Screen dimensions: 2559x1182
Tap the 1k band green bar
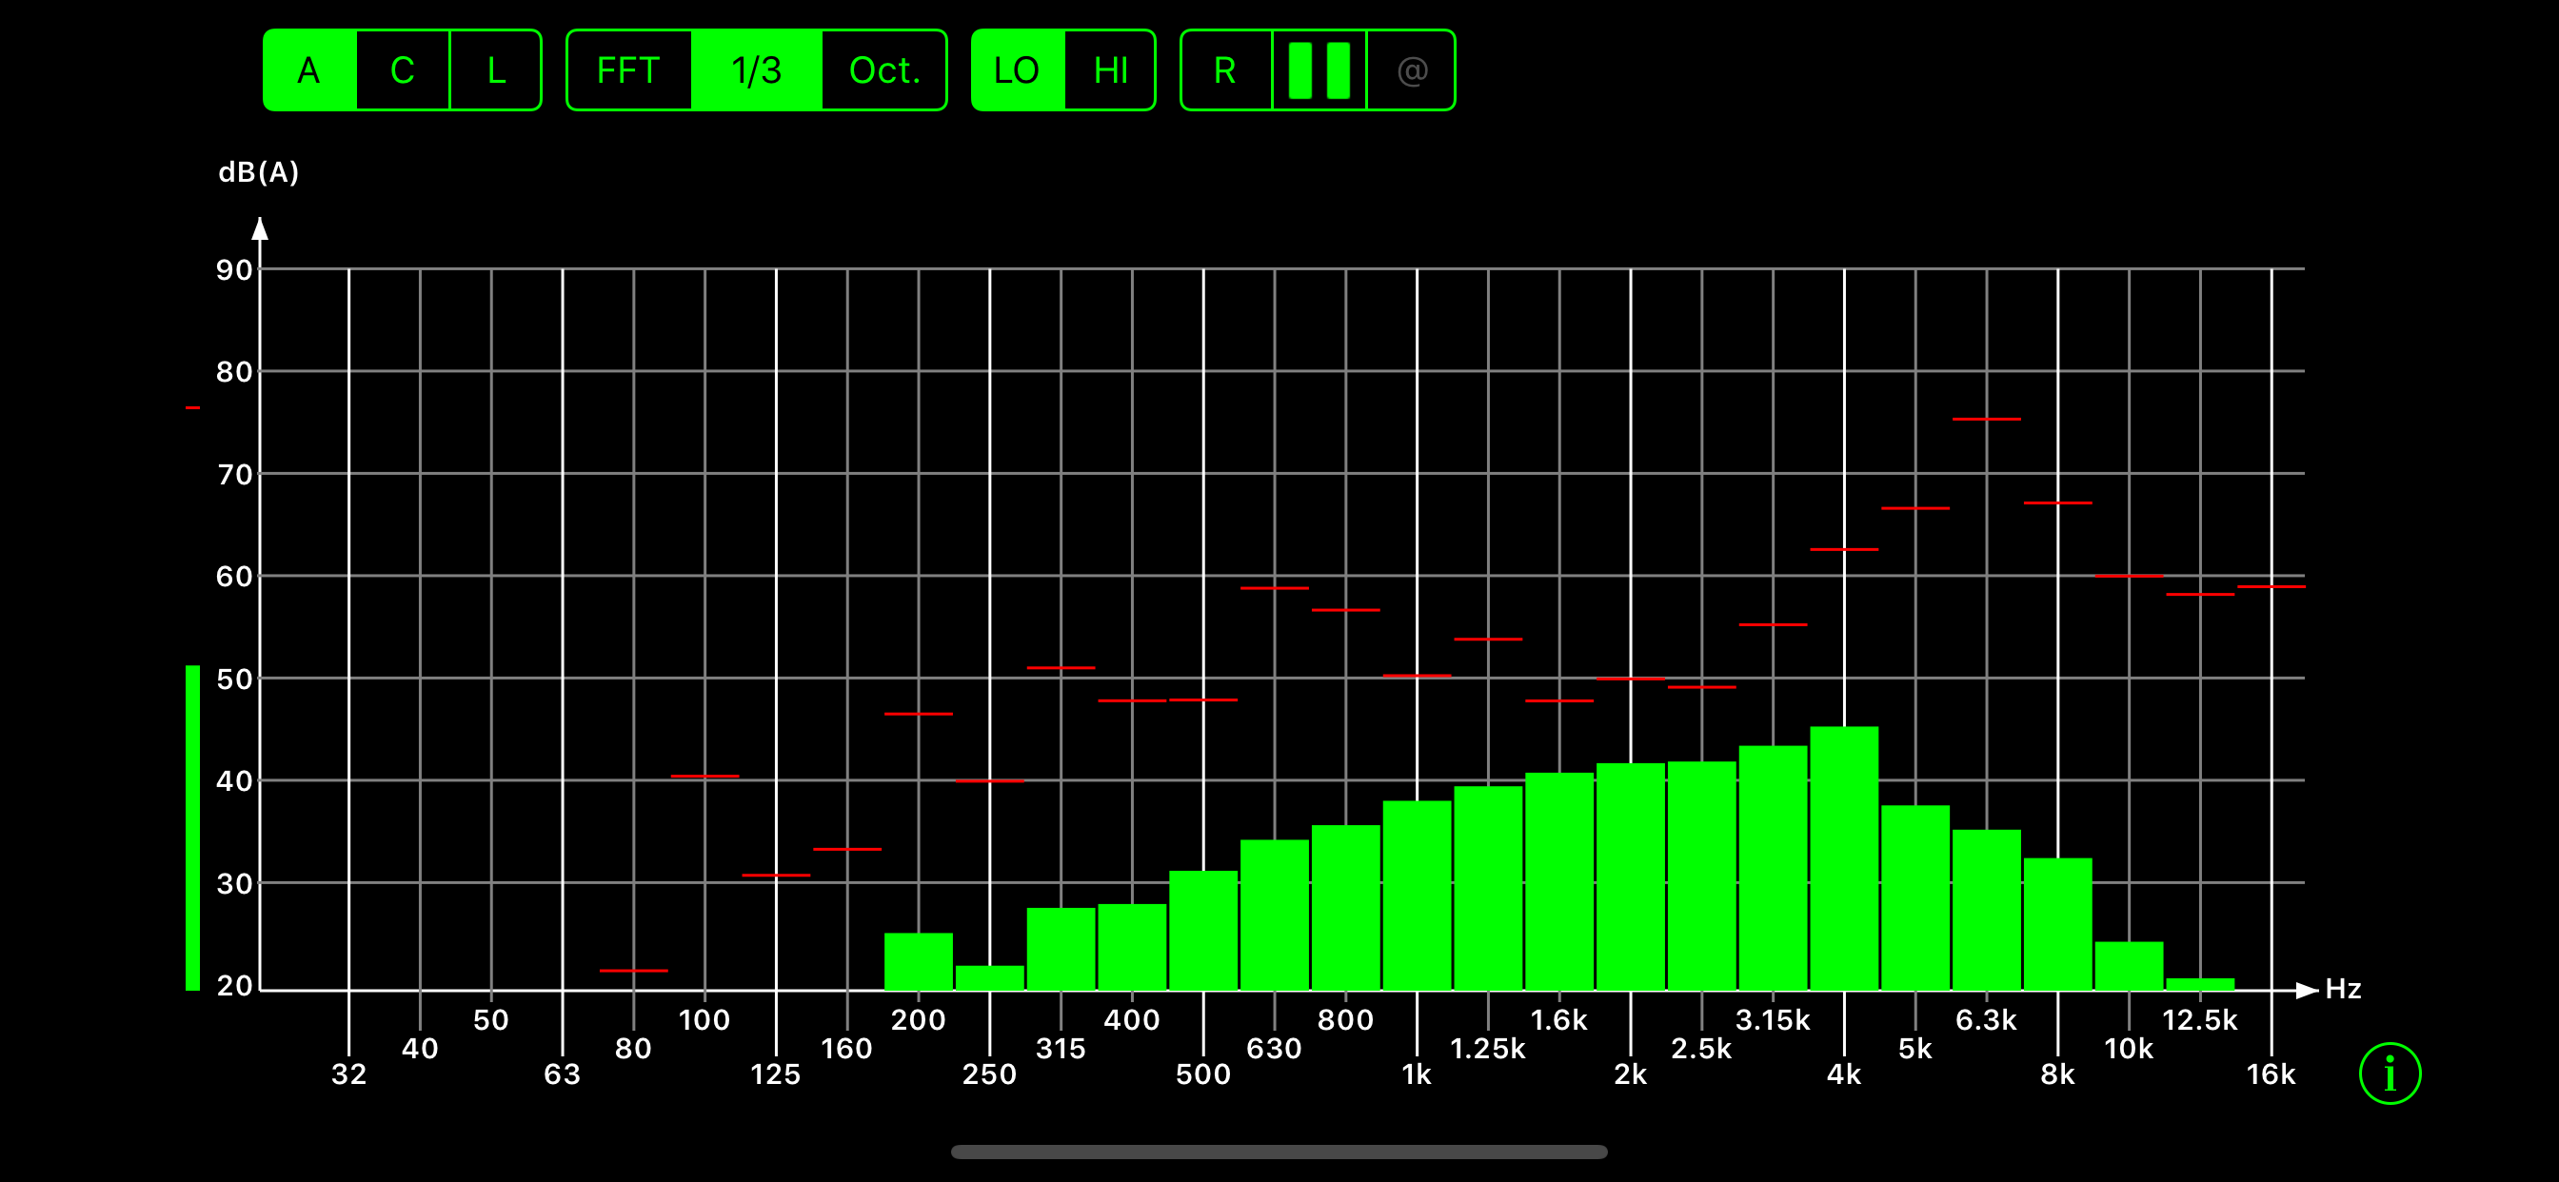(x=1417, y=894)
